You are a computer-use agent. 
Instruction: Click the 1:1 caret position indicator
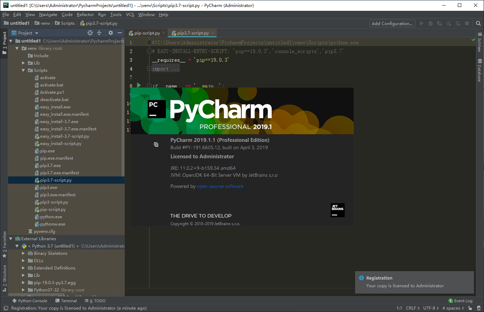point(399,308)
